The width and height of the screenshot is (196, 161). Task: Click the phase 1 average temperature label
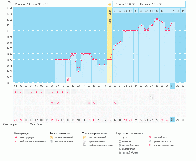[x=33, y=4]
